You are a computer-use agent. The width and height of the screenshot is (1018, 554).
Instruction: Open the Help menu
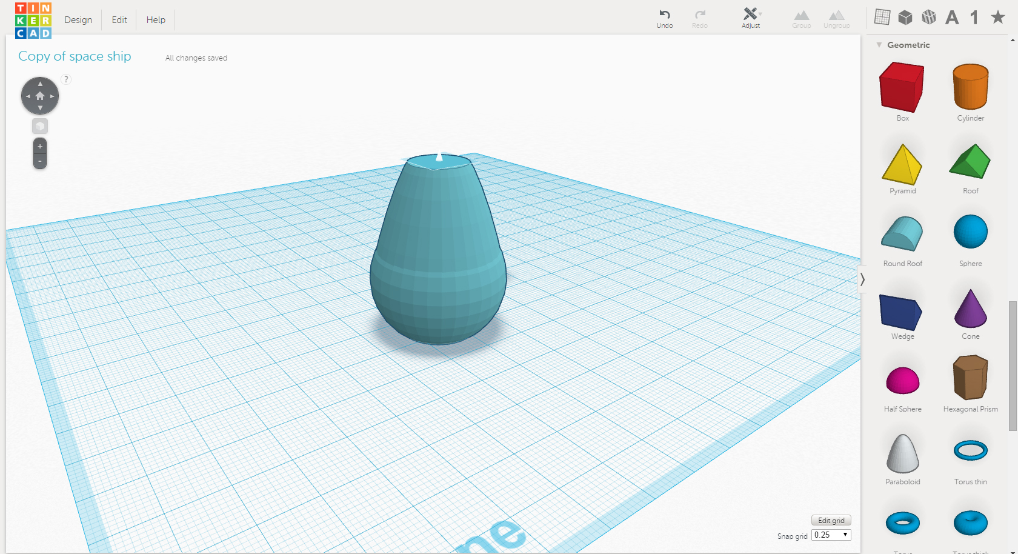tap(156, 20)
